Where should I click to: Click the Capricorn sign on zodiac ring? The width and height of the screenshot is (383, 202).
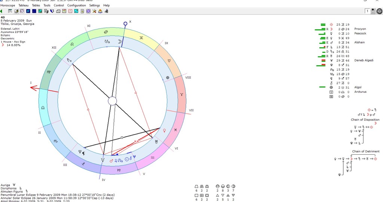(x=119, y=170)
